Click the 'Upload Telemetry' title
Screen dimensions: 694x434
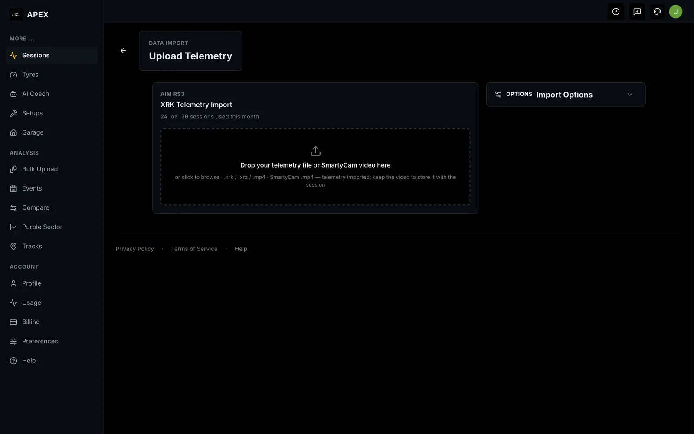190,56
